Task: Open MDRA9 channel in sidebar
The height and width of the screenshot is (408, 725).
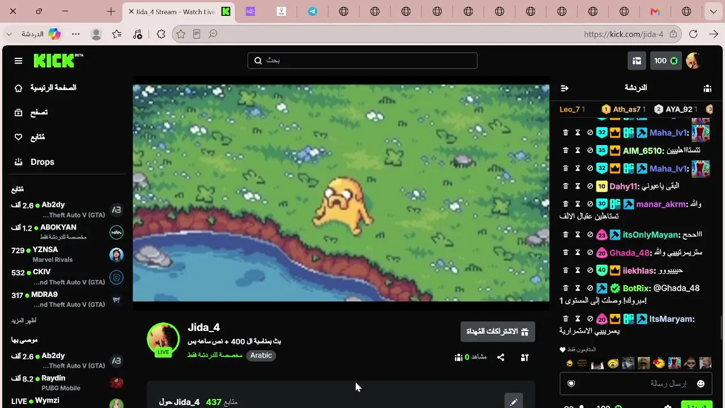Action: (67, 299)
